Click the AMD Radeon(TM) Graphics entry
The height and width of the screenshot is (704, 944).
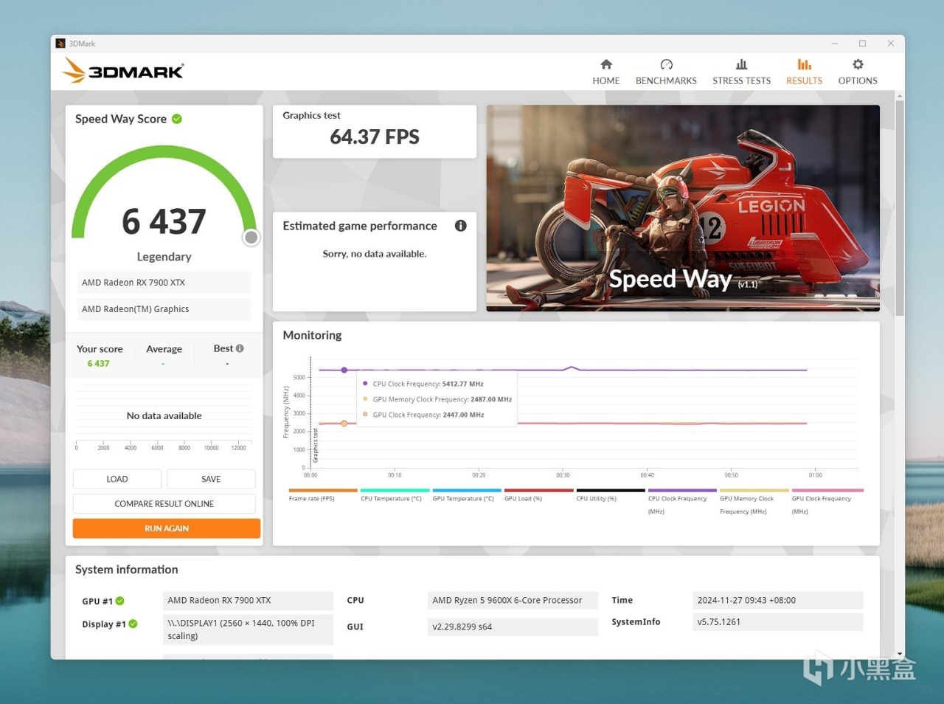point(164,309)
